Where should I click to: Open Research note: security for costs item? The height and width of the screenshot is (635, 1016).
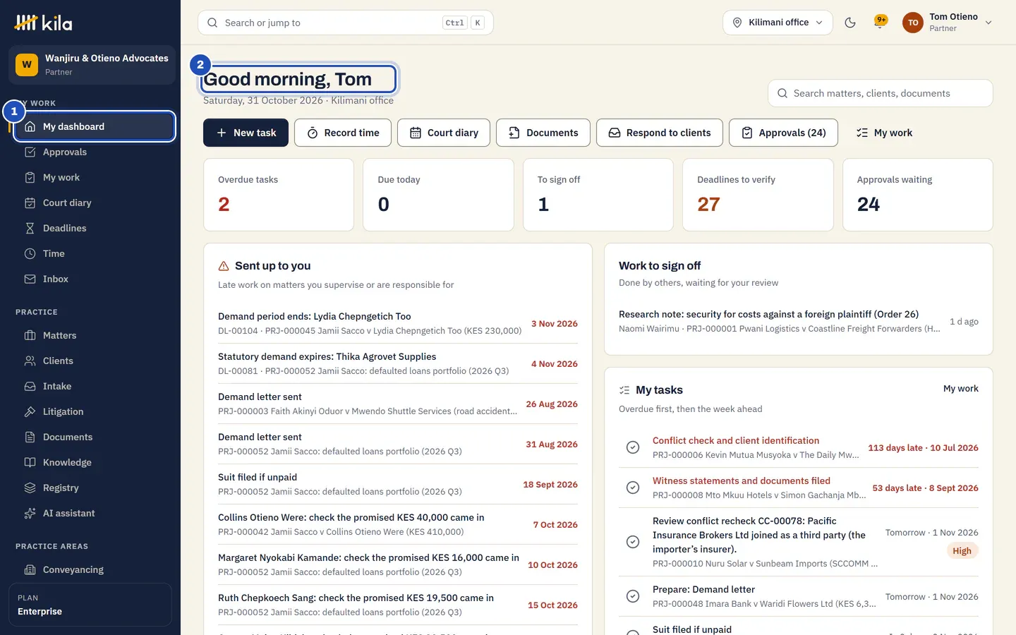tap(799, 321)
